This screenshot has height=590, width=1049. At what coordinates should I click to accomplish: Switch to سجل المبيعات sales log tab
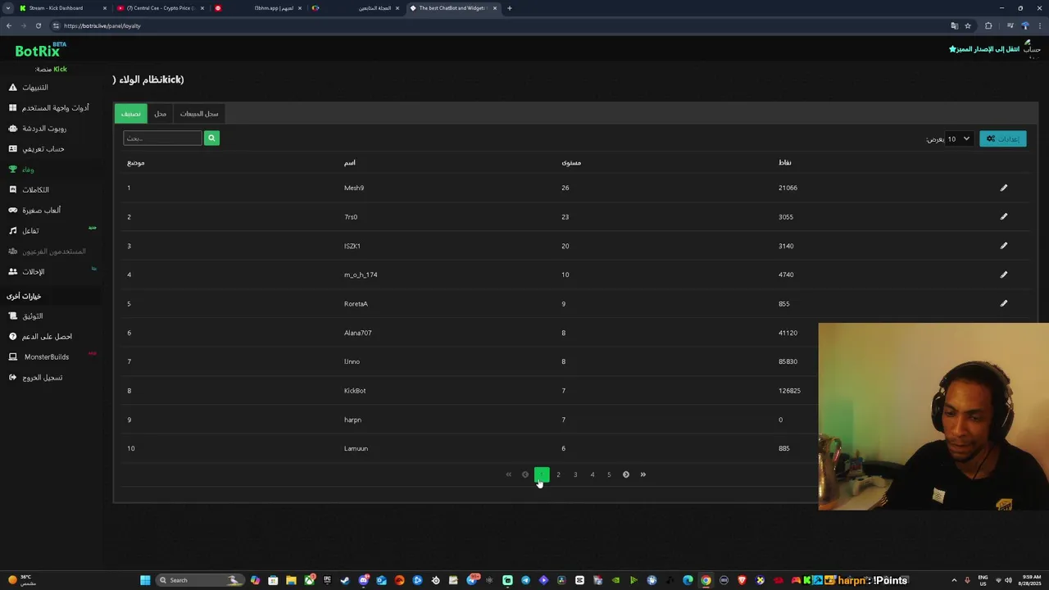coord(199,113)
